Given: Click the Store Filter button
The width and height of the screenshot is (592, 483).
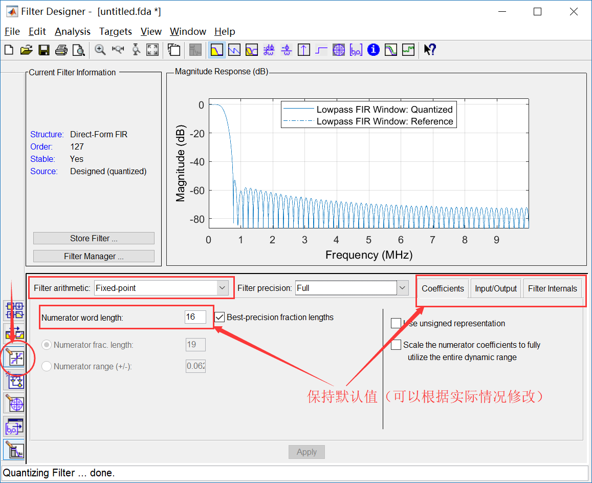Looking at the screenshot, I should click(x=94, y=239).
